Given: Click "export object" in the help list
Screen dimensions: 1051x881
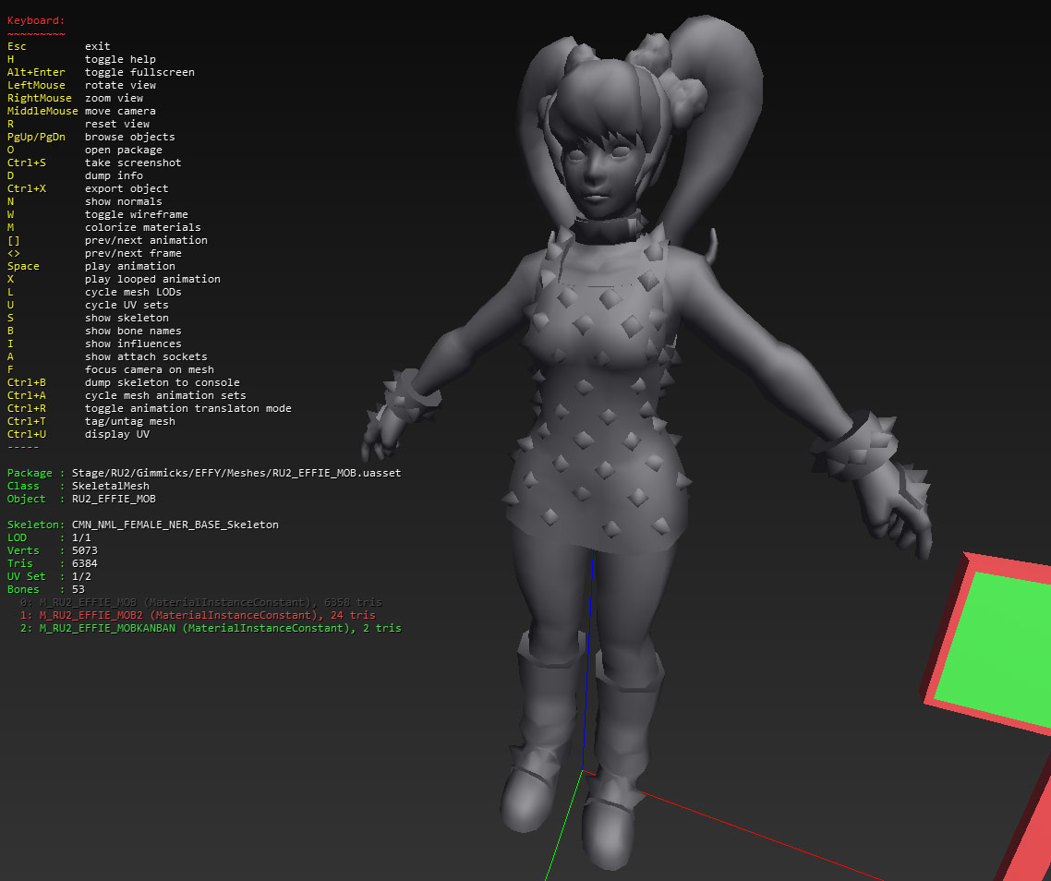Looking at the screenshot, I should click(129, 188).
